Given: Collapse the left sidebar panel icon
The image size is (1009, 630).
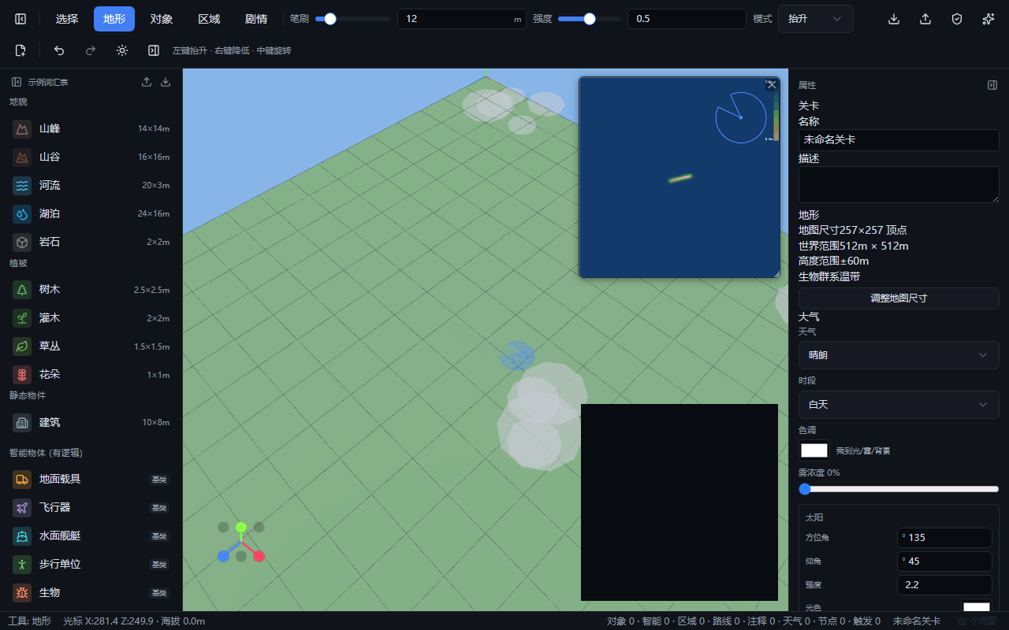Looking at the screenshot, I should coord(20,19).
